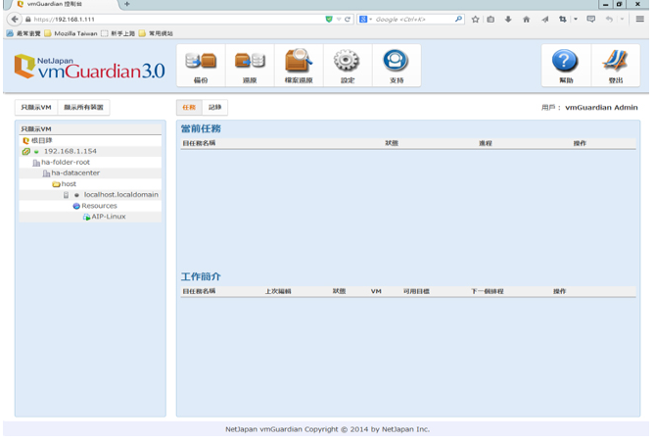Click the 可用目標 column header
This screenshot has height=443, width=655.
416,291
